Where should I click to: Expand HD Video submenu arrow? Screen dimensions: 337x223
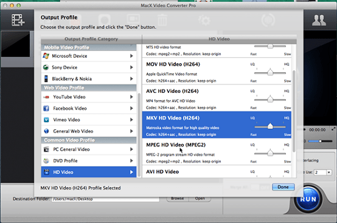click(131, 172)
